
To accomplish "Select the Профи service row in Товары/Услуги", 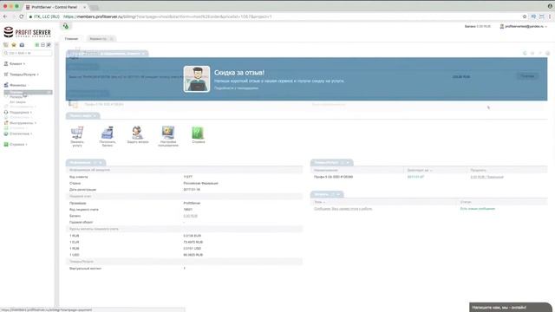I will tap(429, 177).
